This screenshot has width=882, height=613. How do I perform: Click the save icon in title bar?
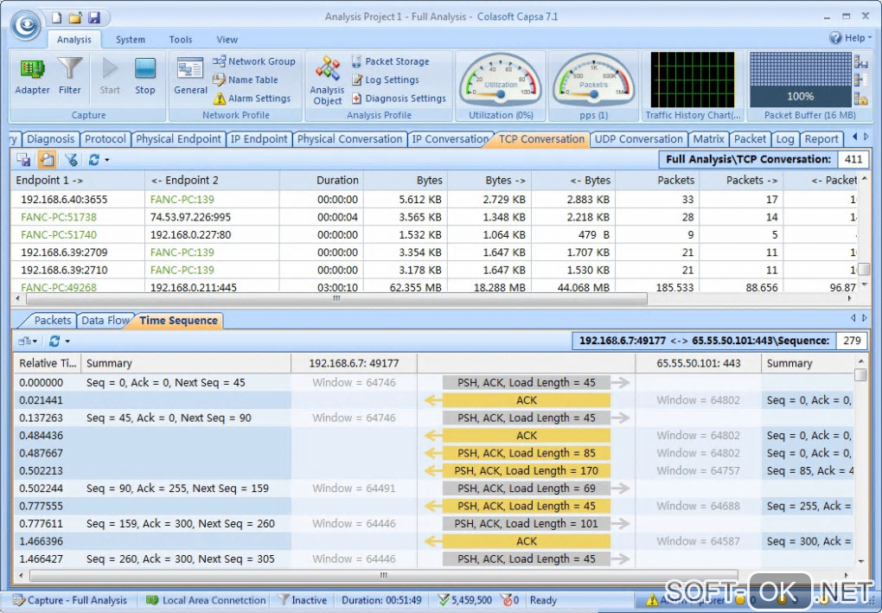94,17
